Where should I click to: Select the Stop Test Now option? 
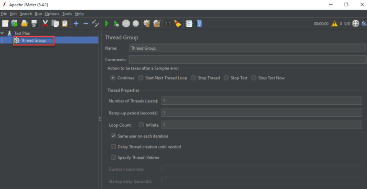tap(254, 78)
